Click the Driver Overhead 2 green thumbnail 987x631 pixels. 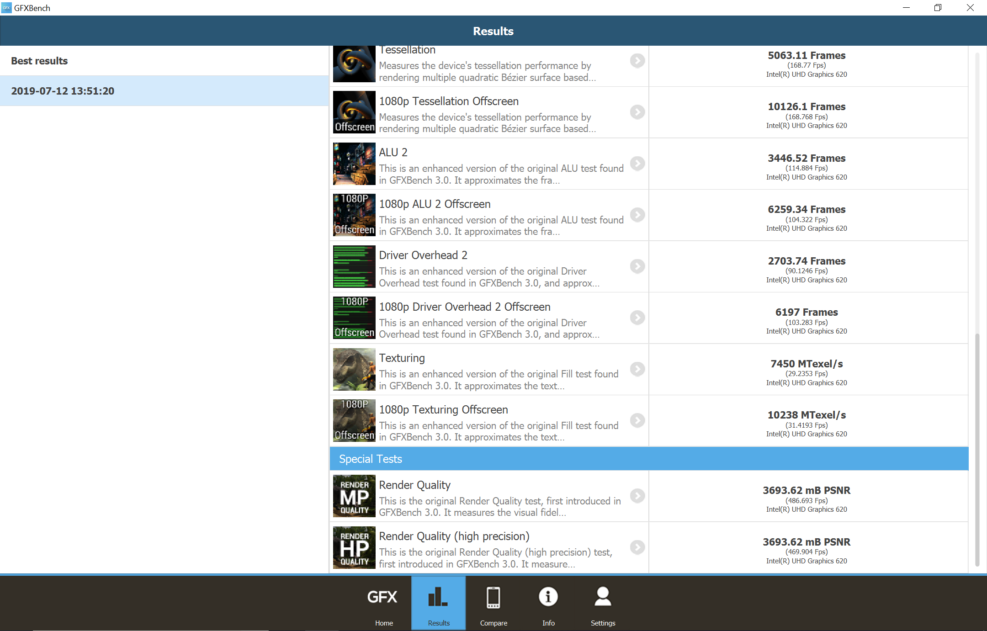(354, 266)
